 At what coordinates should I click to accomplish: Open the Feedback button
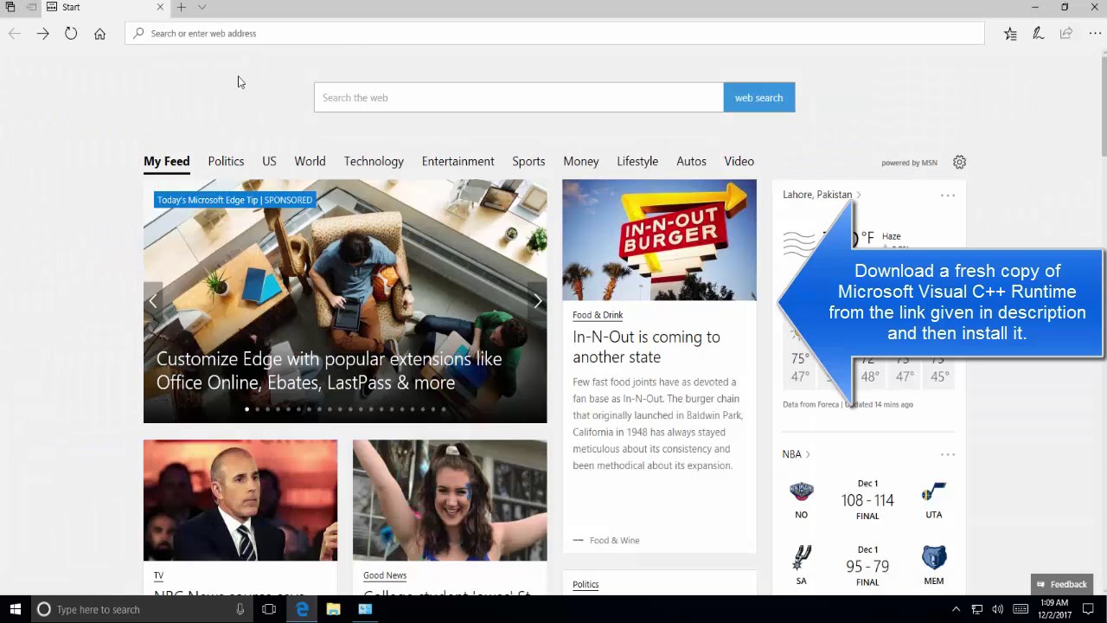(1061, 584)
